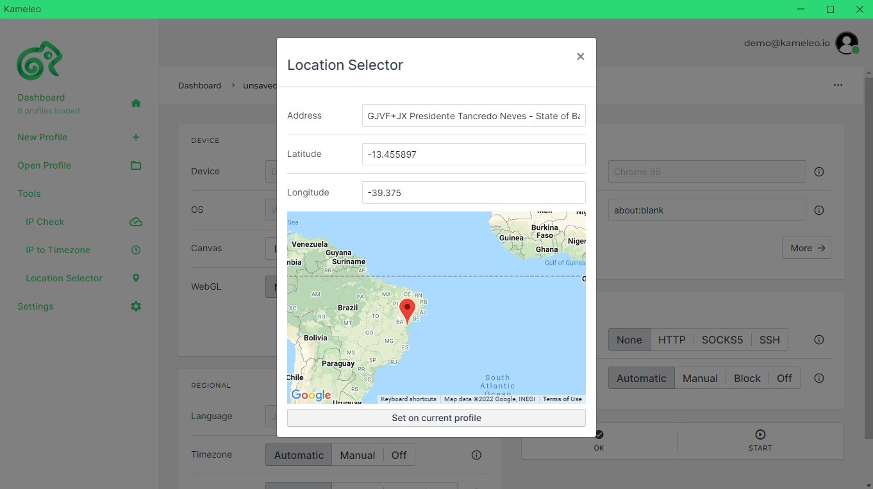Click the Chrome 98 browser field

click(x=707, y=172)
